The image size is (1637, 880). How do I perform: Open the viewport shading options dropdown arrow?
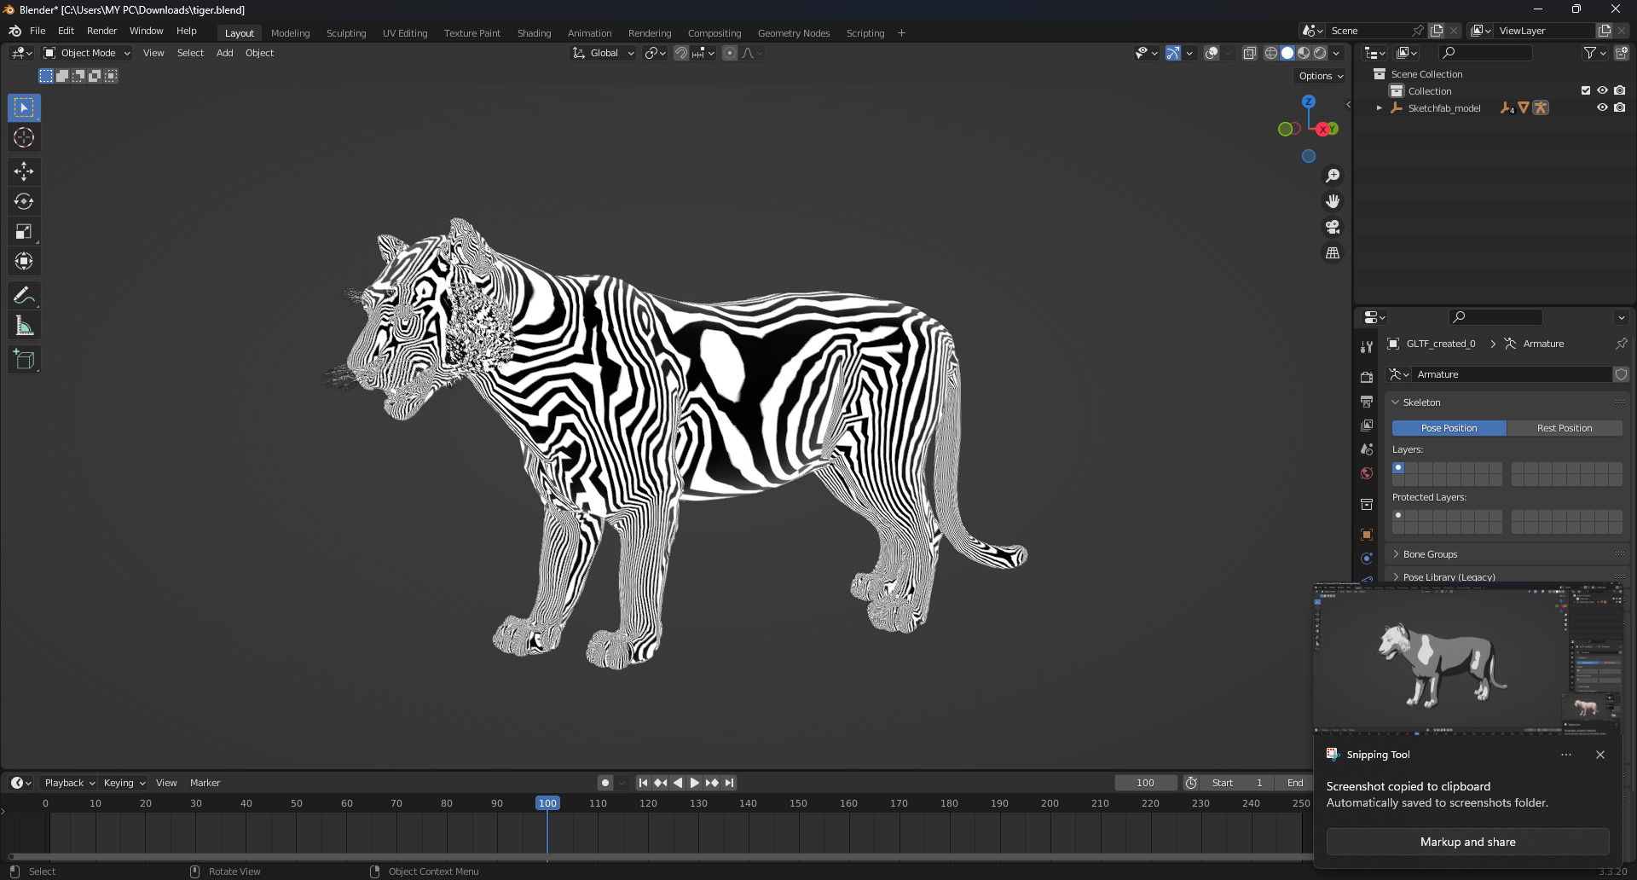pyautogui.click(x=1336, y=53)
